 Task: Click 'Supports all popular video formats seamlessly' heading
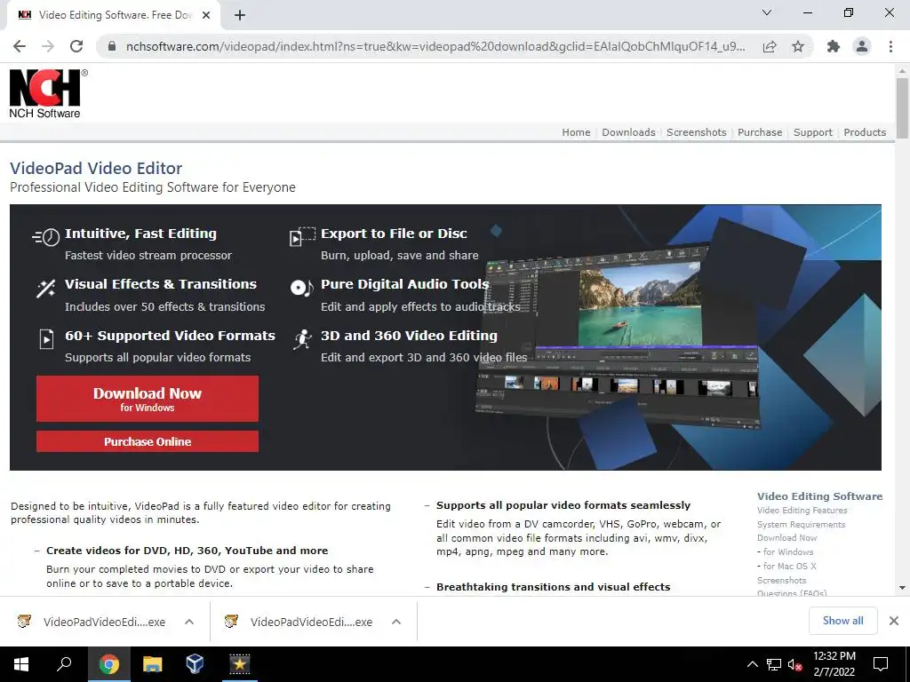[x=563, y=505]
